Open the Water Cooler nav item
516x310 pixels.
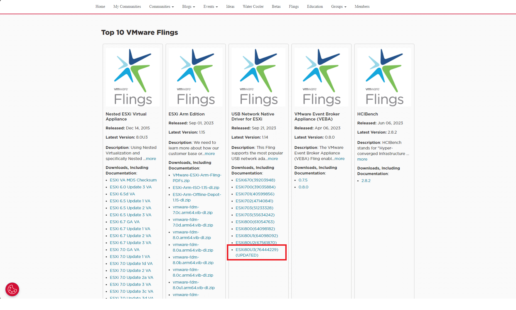tap(253, 6)
